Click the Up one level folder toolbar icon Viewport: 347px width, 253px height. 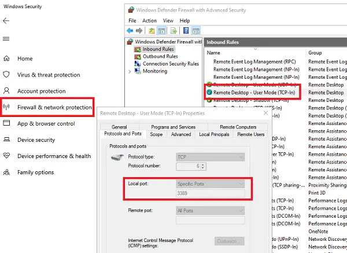152,31
